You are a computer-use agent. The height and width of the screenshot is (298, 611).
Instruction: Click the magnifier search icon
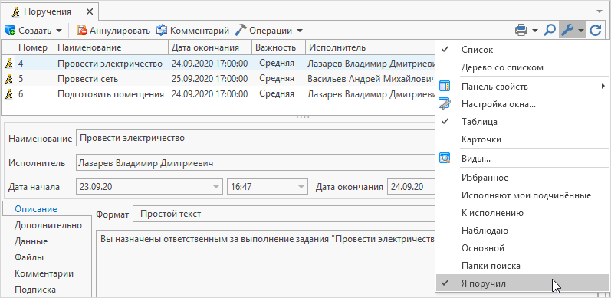[550, 30]
